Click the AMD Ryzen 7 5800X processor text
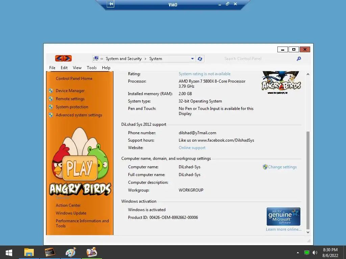This screenshot has height=259, width=346. click(212, 84)
